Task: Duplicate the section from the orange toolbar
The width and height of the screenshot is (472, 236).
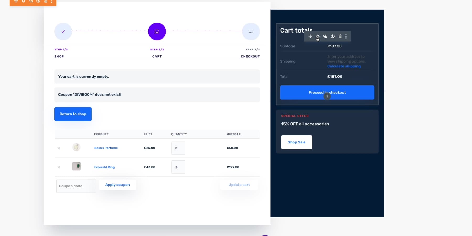Action: (31, 1)
